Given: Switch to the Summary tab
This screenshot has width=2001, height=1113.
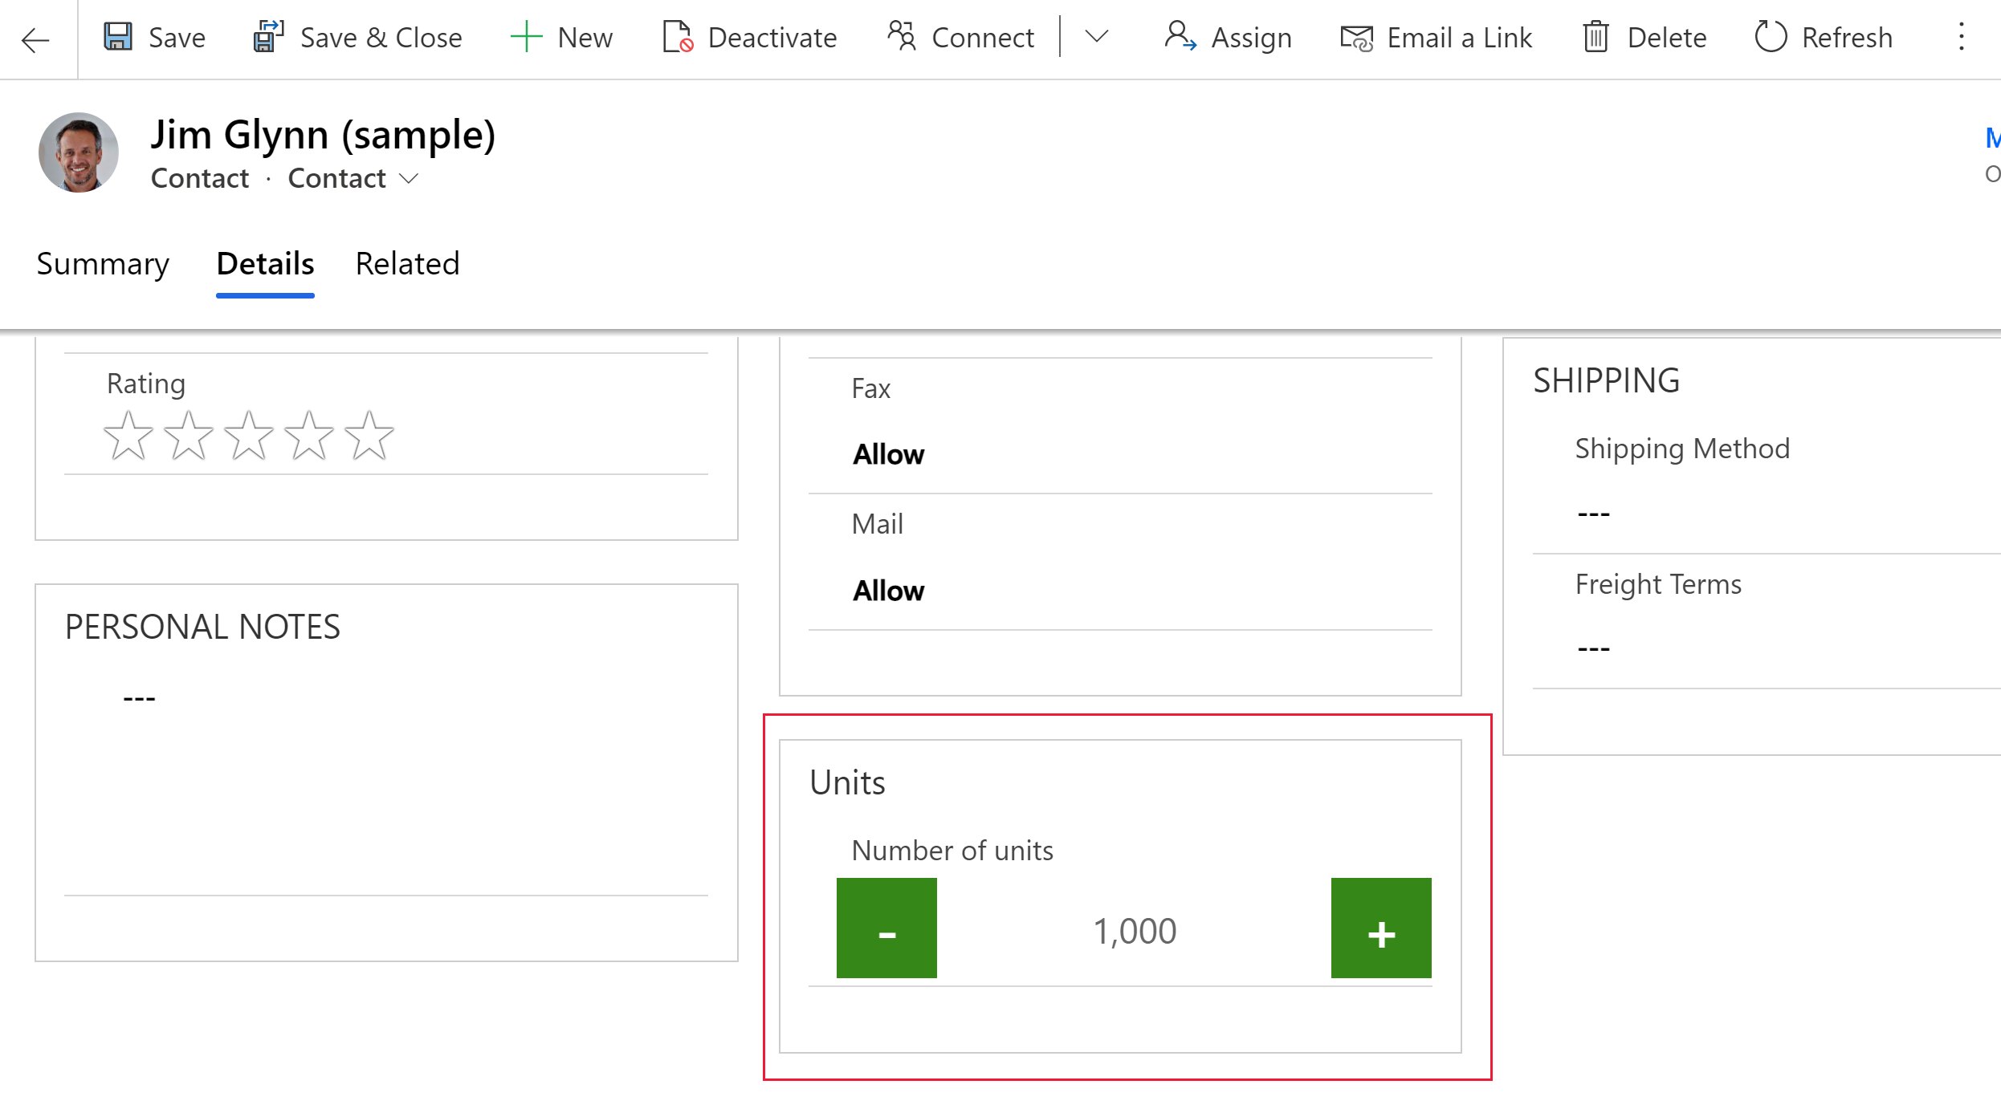Looking at the screenshot, I should point(103,263).
